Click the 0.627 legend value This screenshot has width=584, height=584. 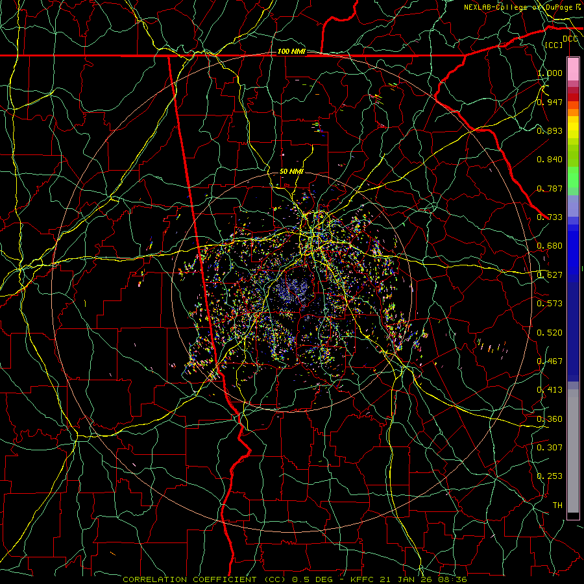point(550,275)
